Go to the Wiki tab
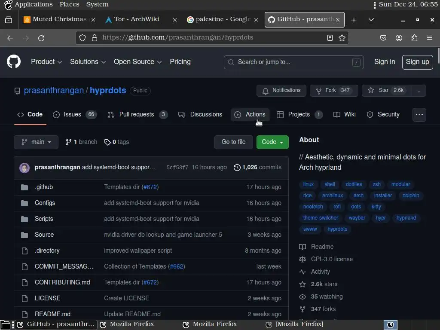Screen dimensions: 440x330 pos(344,114)
